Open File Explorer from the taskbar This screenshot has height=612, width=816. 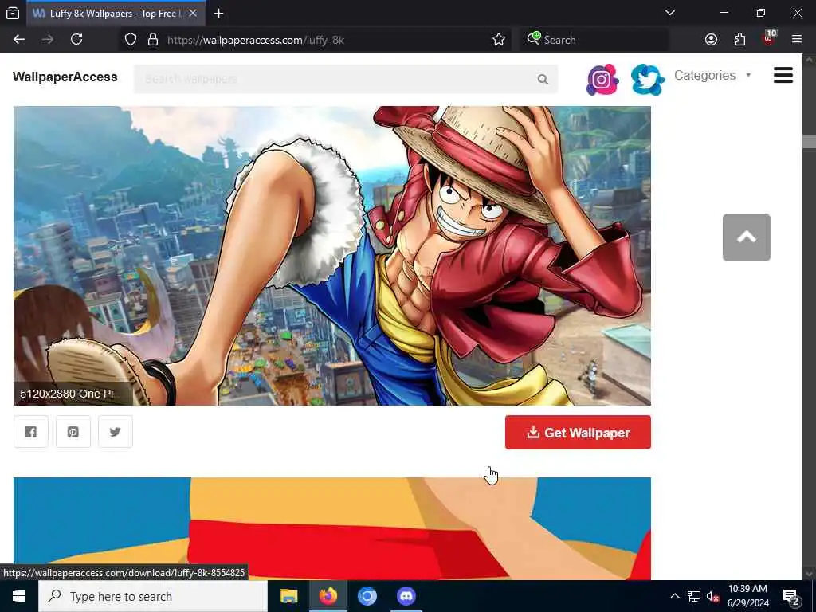[288, 596]
